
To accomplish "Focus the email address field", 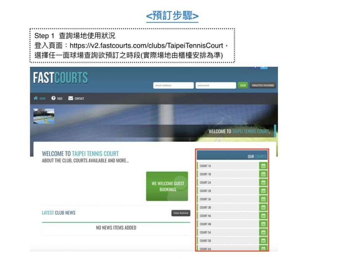I will 173,85.
